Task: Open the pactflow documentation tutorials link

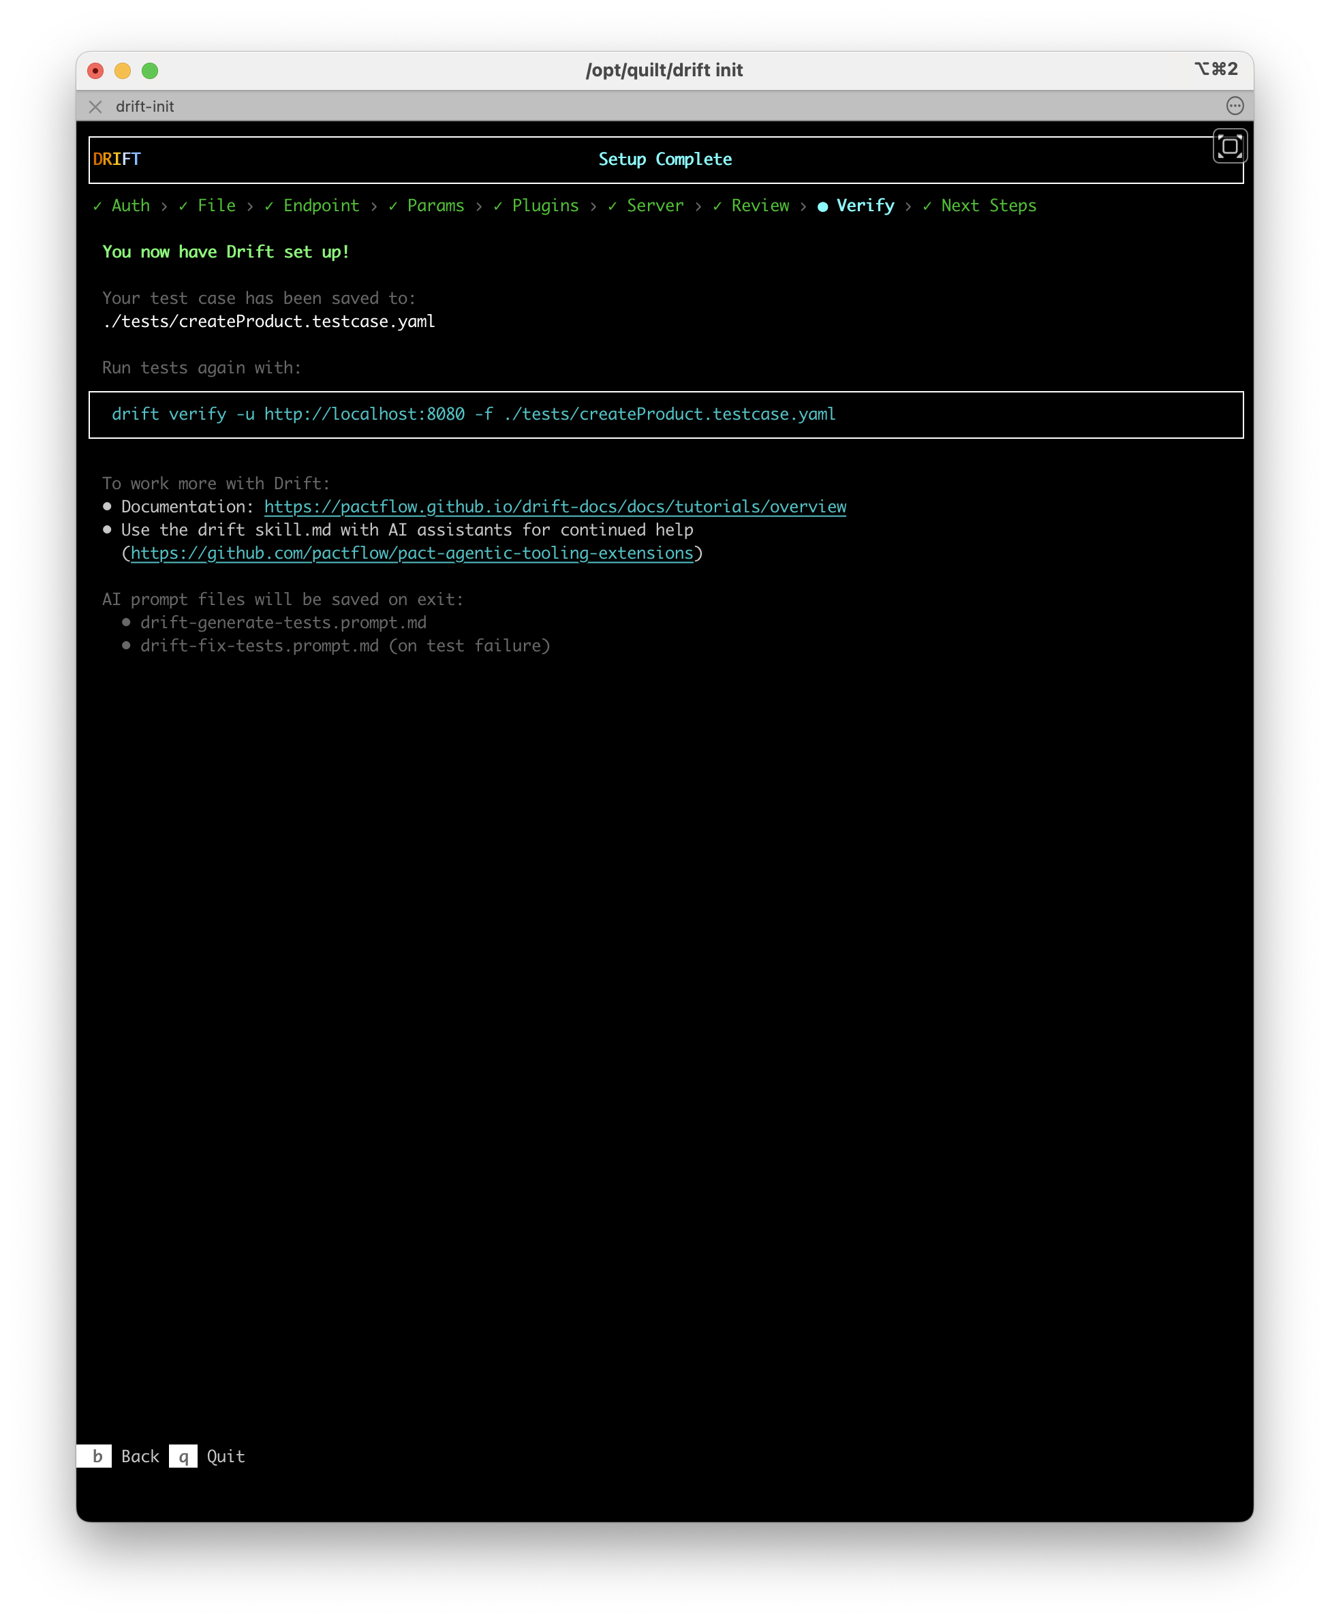Action: [555, 506]
